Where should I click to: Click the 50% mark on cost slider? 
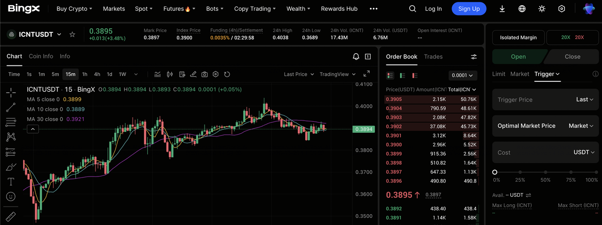(x=545, y=172)
